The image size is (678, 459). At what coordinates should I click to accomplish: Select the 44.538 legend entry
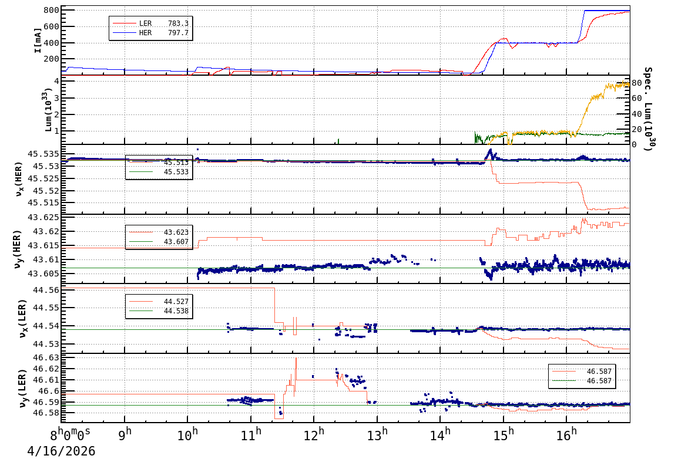(x=159, y=311)
